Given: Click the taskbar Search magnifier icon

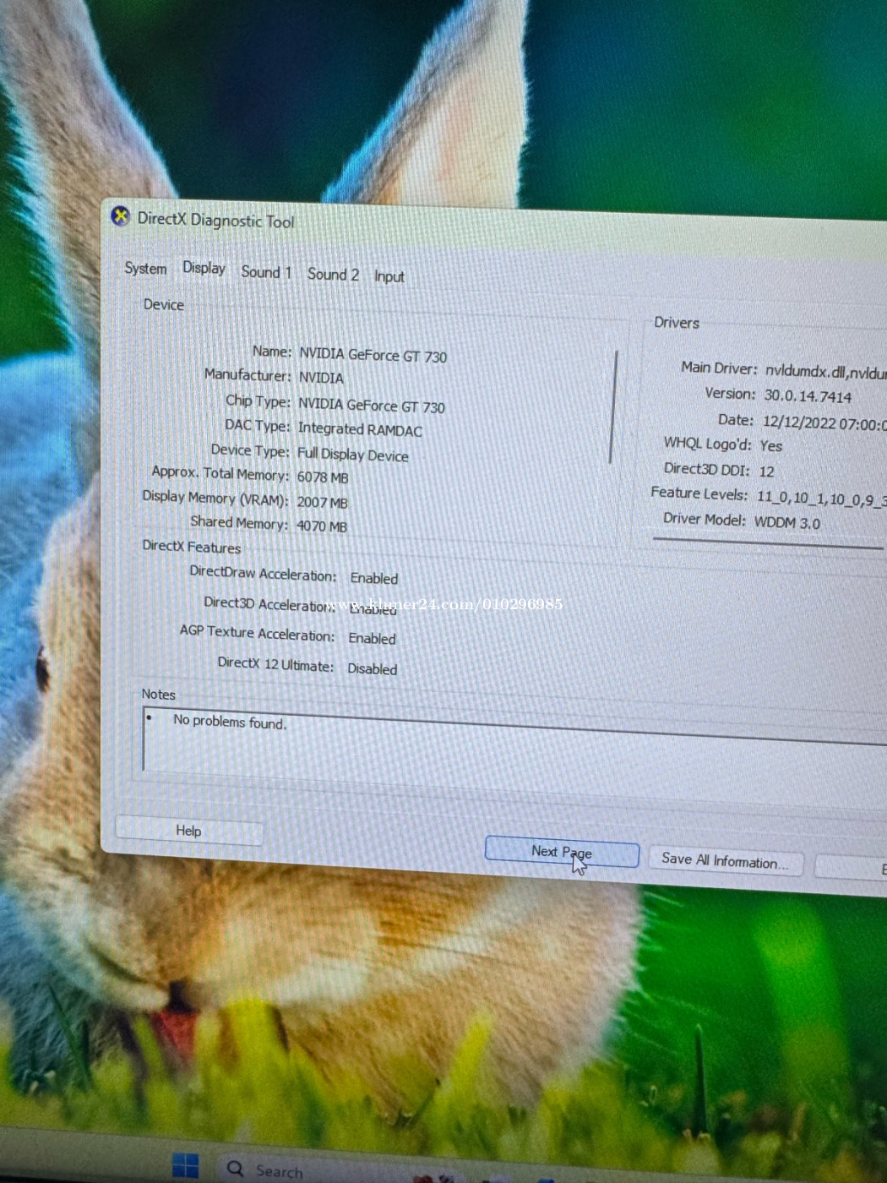Looking at the screenshot, I should tap(235, 1169).
